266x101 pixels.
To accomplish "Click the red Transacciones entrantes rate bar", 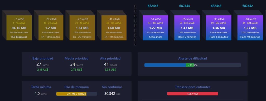I will pyautogui.click(x=192, y=94).
